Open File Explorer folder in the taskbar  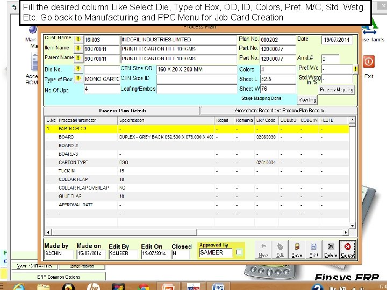pyautogui.click(x=44, y=287)
